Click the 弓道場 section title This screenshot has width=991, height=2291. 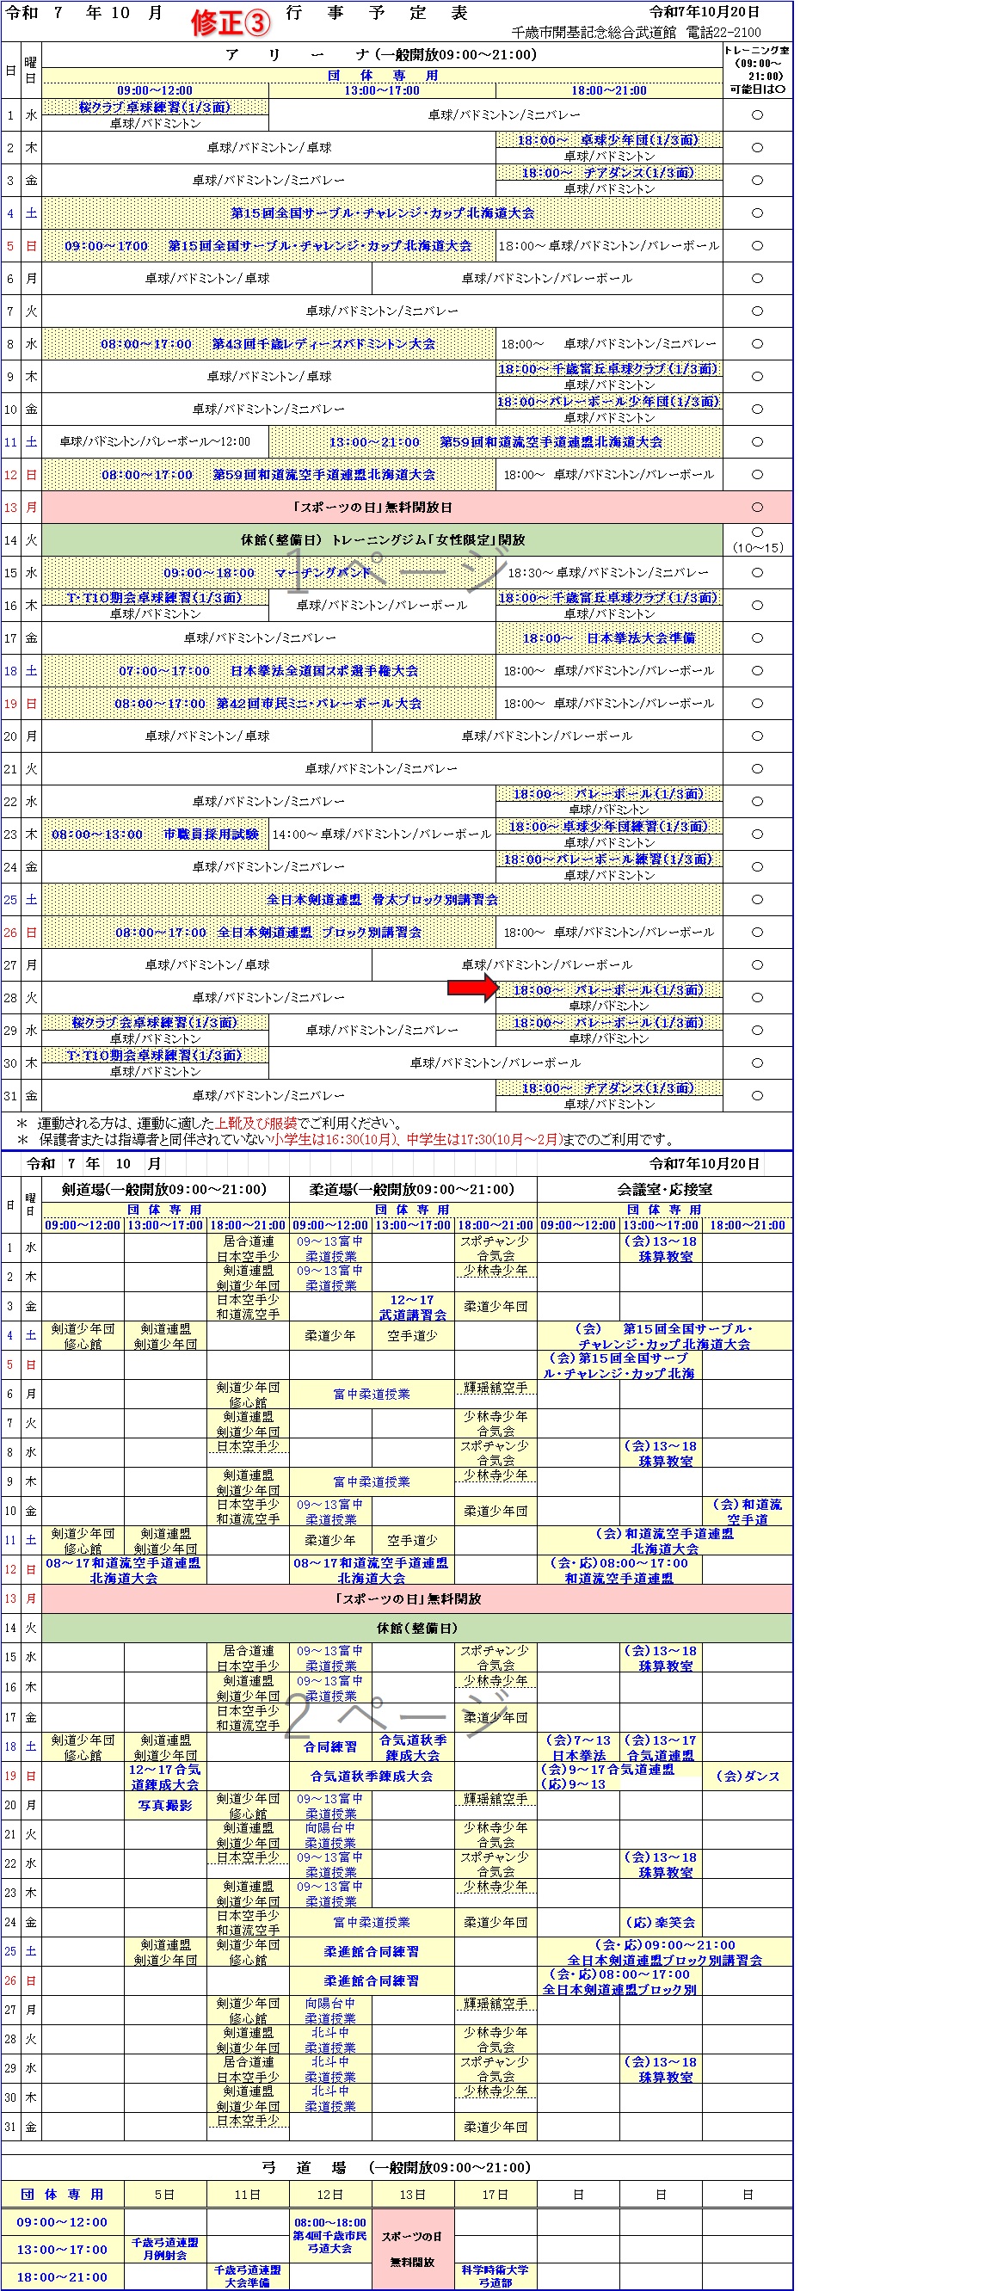[396, 2167]
